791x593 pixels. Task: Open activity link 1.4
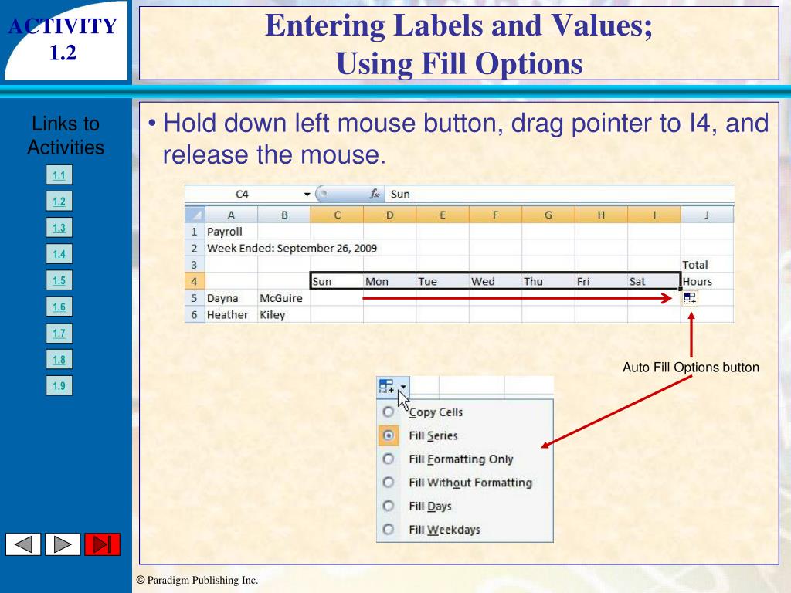point(59,253)
